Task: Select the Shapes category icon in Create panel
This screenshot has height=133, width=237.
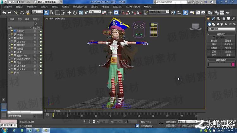Action: 214,24
